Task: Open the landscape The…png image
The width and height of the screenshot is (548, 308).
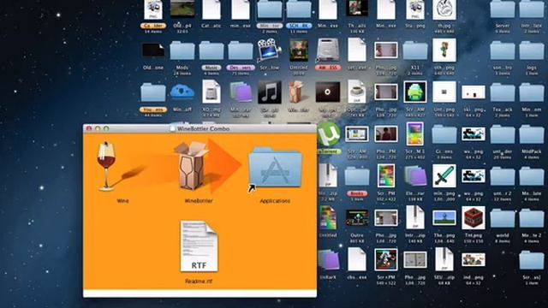Action: tap(444, 218)
